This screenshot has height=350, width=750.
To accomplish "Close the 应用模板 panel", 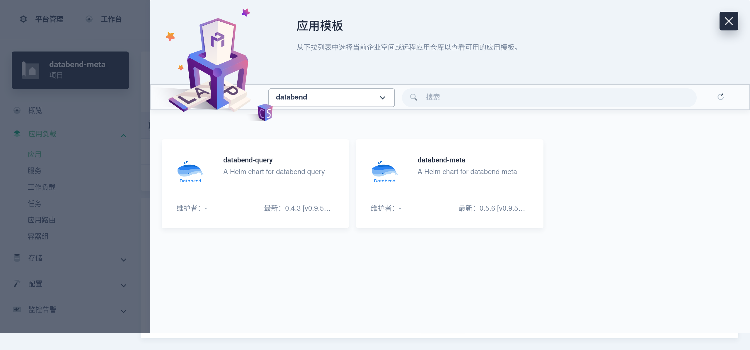I will 729,21.
